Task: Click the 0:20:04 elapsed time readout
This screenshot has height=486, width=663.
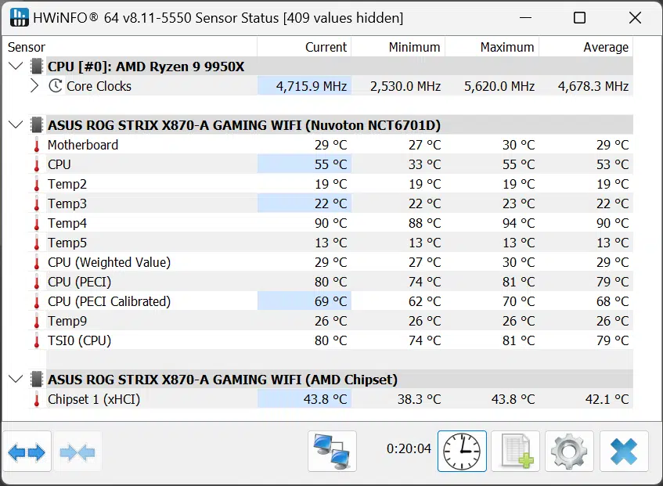Action: pyautogui.click(x=409, y=448)
